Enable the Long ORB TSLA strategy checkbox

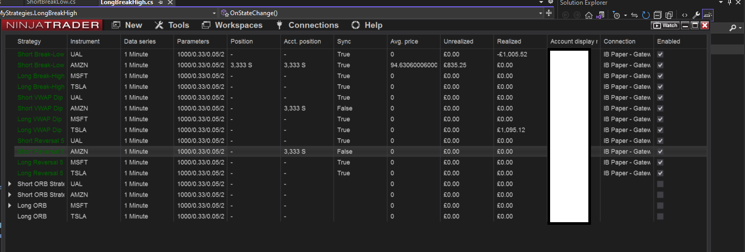(x=660, y=216)
